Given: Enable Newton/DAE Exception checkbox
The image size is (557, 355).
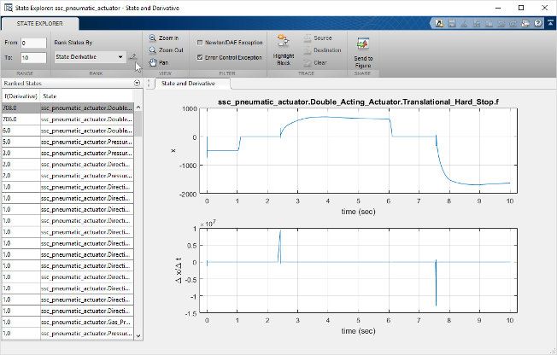Looking at the screenshot, I should pyautogui.click(x=200, y=42).
